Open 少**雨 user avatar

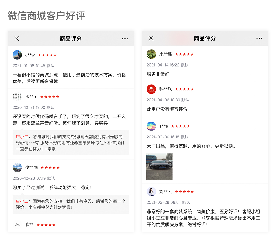pyautogui.click(x=17, y=167)
